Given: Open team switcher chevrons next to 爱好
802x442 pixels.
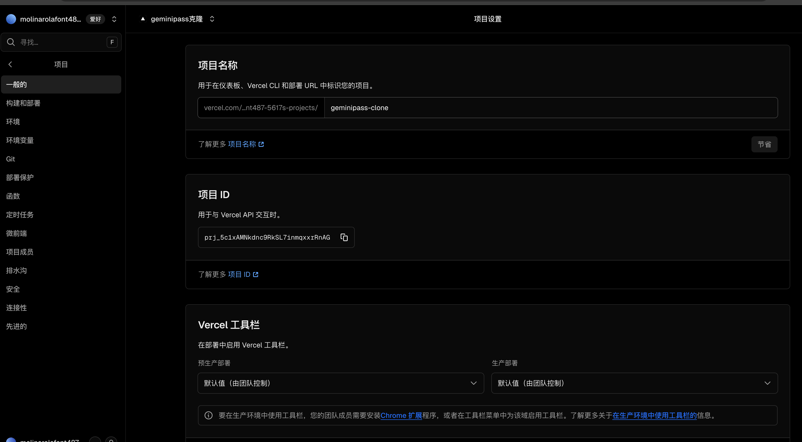Looking at the screenshot, I should click(114, 19).
